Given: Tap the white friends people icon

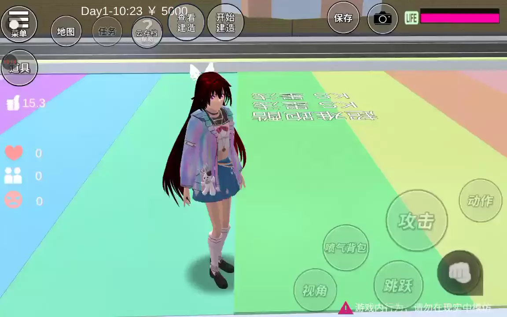Looking at the screenshot, I should click(x=13, y=176).
